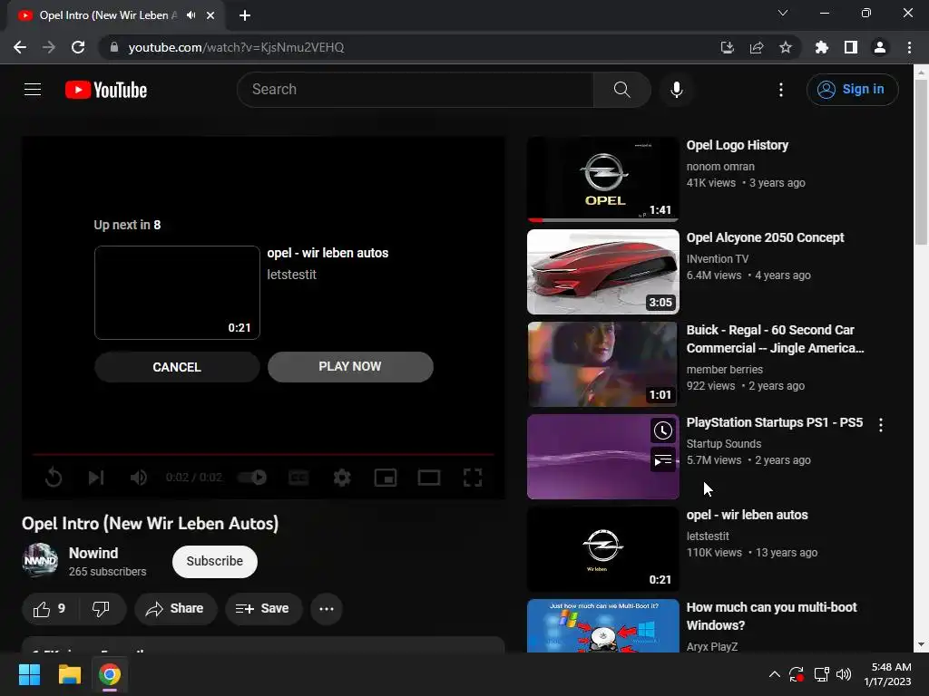Open the Chrome three-dot menu
Image resolution: width=929 pixels, height=696 pixels.
[x=909, y=47]
